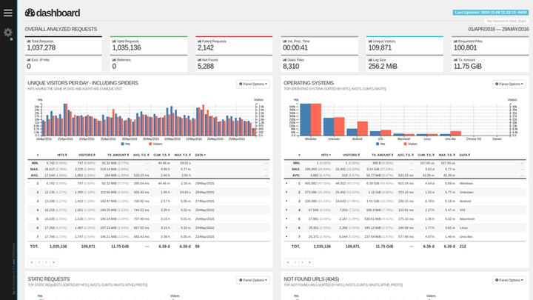Click the chart icon beside Failed Requests
Screen dimensions: 533x300
click(x=199, y=41)
